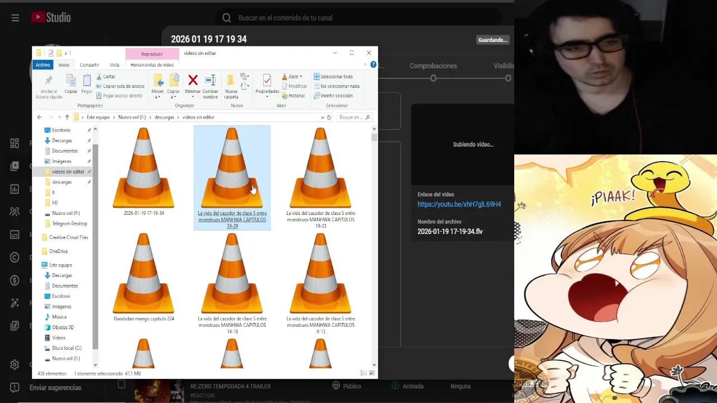Screen dimensions: 717x403
Task: Refresh the folder view
Action: [329, 117]
